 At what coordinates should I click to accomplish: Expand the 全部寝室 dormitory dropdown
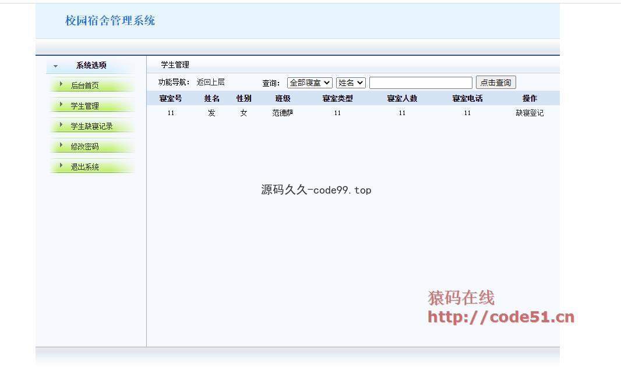click(309, 83)
